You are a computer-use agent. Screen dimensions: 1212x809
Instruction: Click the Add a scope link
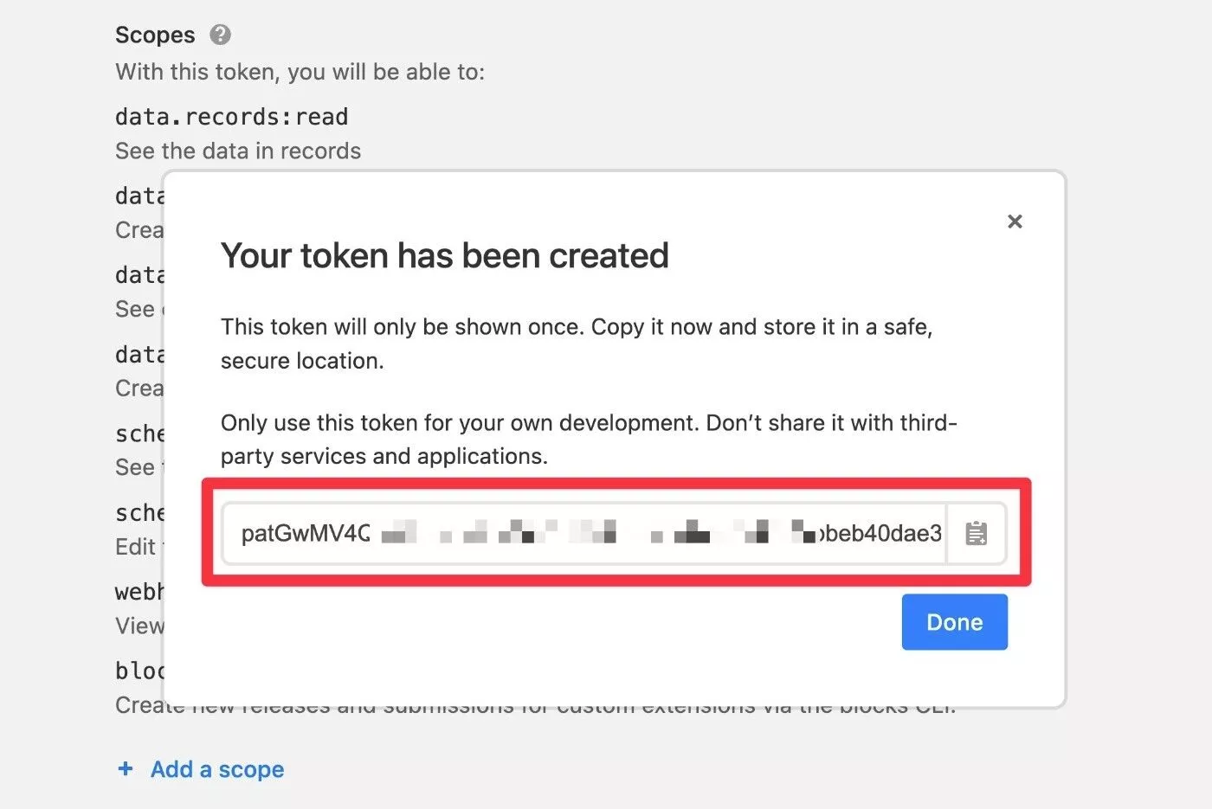point(216,769)
